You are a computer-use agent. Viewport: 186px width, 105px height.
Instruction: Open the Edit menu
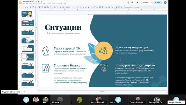27,4
